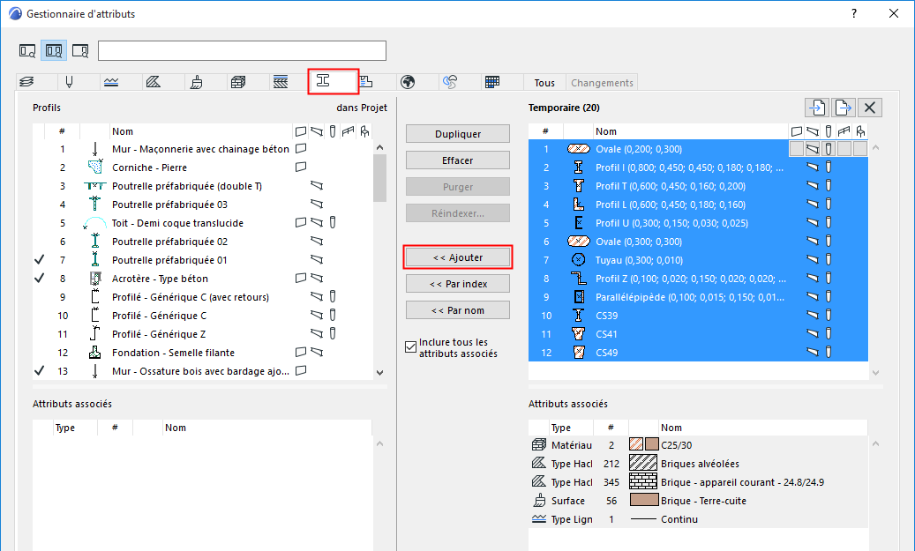Screen dimensions: 915x551
Task: Click object-use header icon in Profils list
Action: pyautogui.click(x=364, y=131)
